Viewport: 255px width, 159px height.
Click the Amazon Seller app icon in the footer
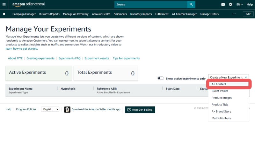tap(67, 109)
